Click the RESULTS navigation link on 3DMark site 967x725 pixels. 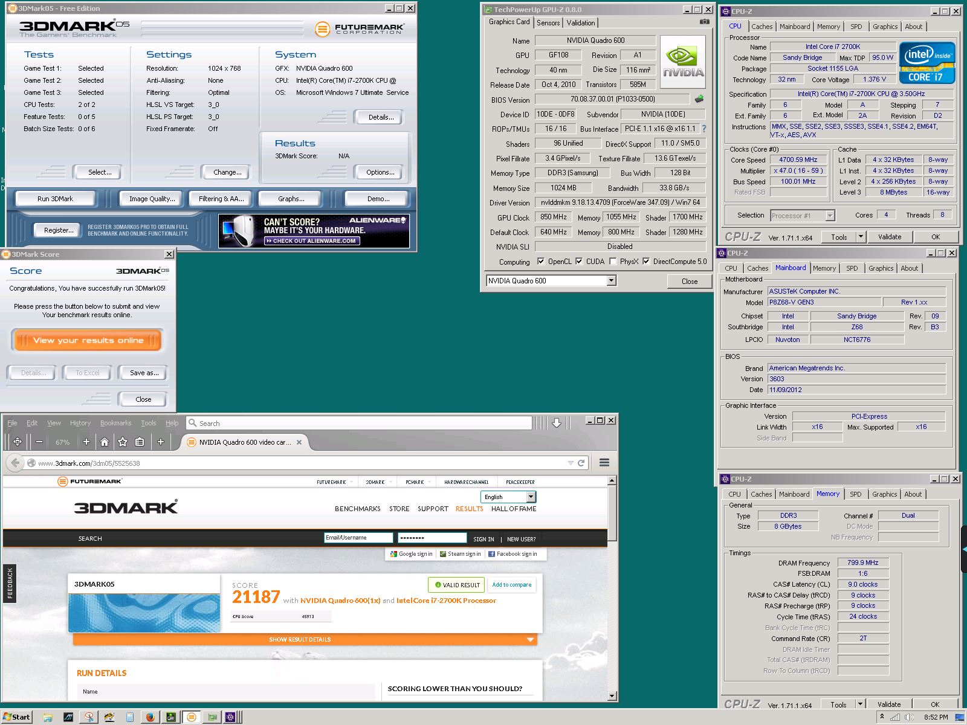[470, 509]
